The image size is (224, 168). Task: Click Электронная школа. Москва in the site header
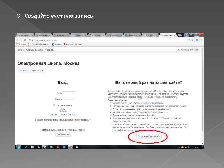(36, 50)
